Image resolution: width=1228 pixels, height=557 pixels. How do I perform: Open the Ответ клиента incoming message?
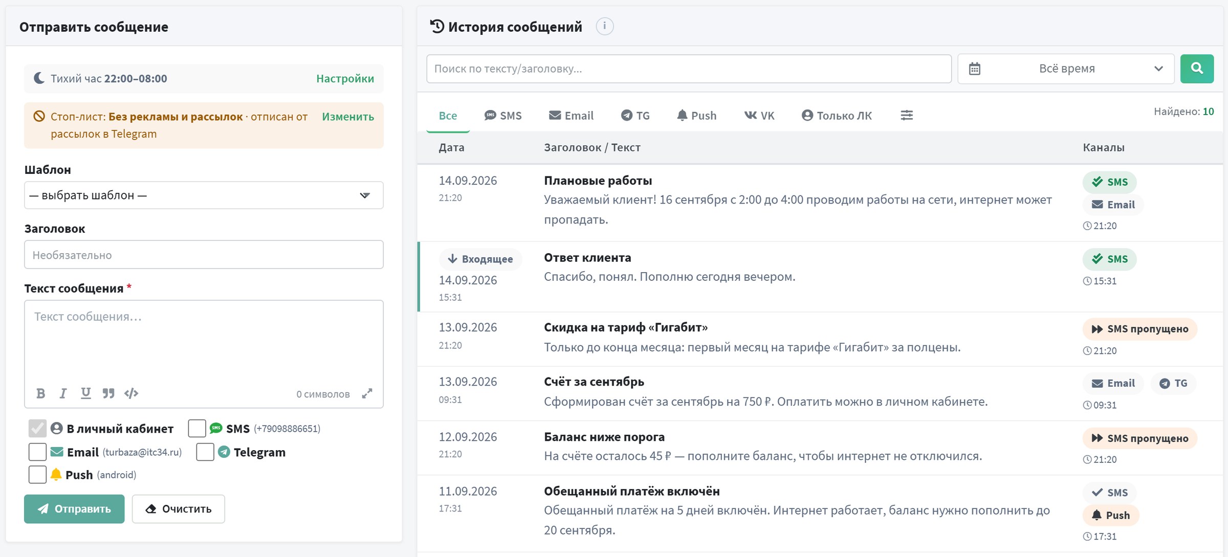[x=820, y=277]
